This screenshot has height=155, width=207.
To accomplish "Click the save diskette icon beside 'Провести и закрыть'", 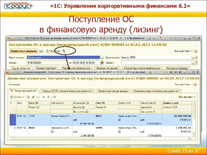I will 41,51.
